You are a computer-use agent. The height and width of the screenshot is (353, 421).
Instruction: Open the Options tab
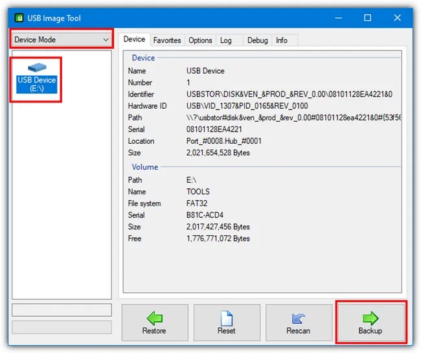200,41
